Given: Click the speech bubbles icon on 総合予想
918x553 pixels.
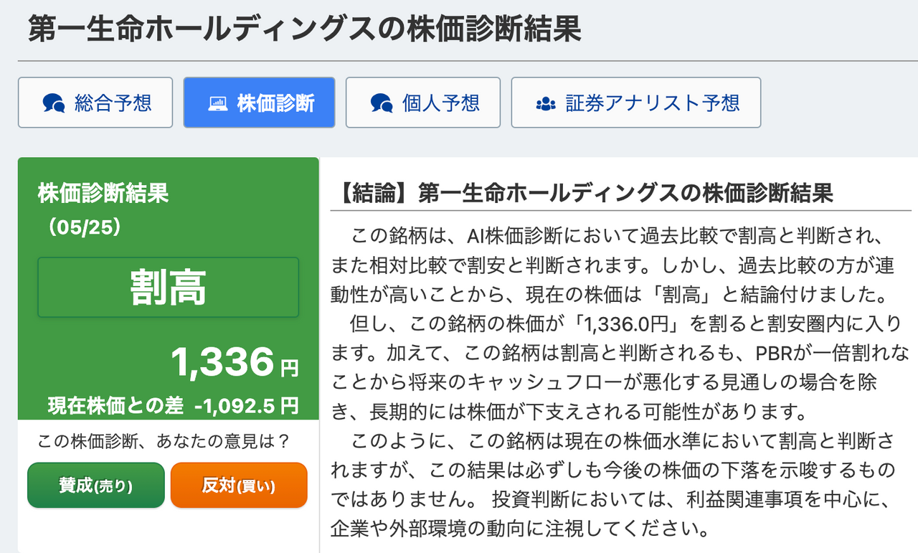Looking at the screenshot, I should 54,103.
